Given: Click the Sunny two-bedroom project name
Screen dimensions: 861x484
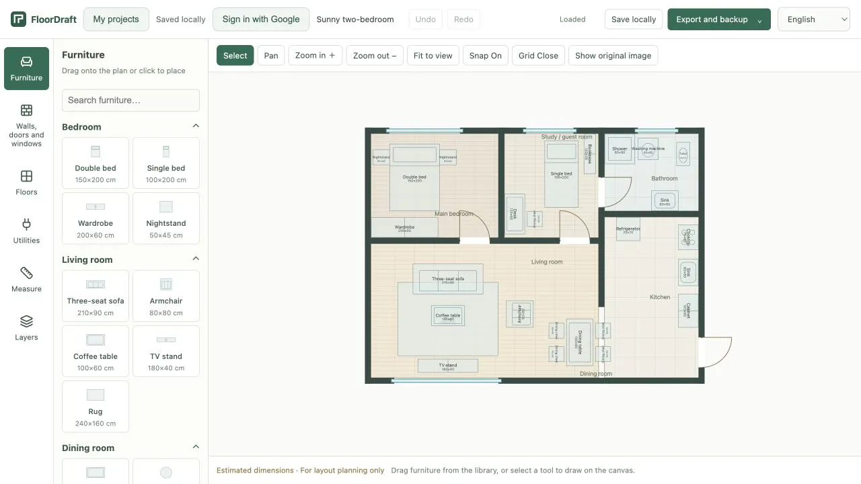Looking at the screenshot, I should [x=355, y=19].
